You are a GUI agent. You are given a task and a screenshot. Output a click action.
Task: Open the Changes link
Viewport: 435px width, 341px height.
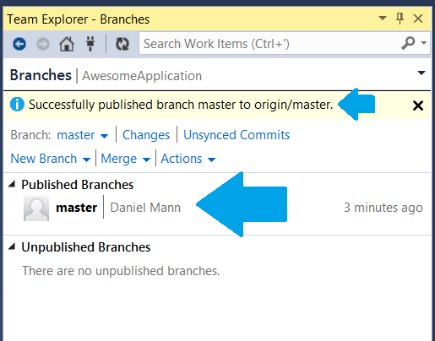(x=146, y=135)
